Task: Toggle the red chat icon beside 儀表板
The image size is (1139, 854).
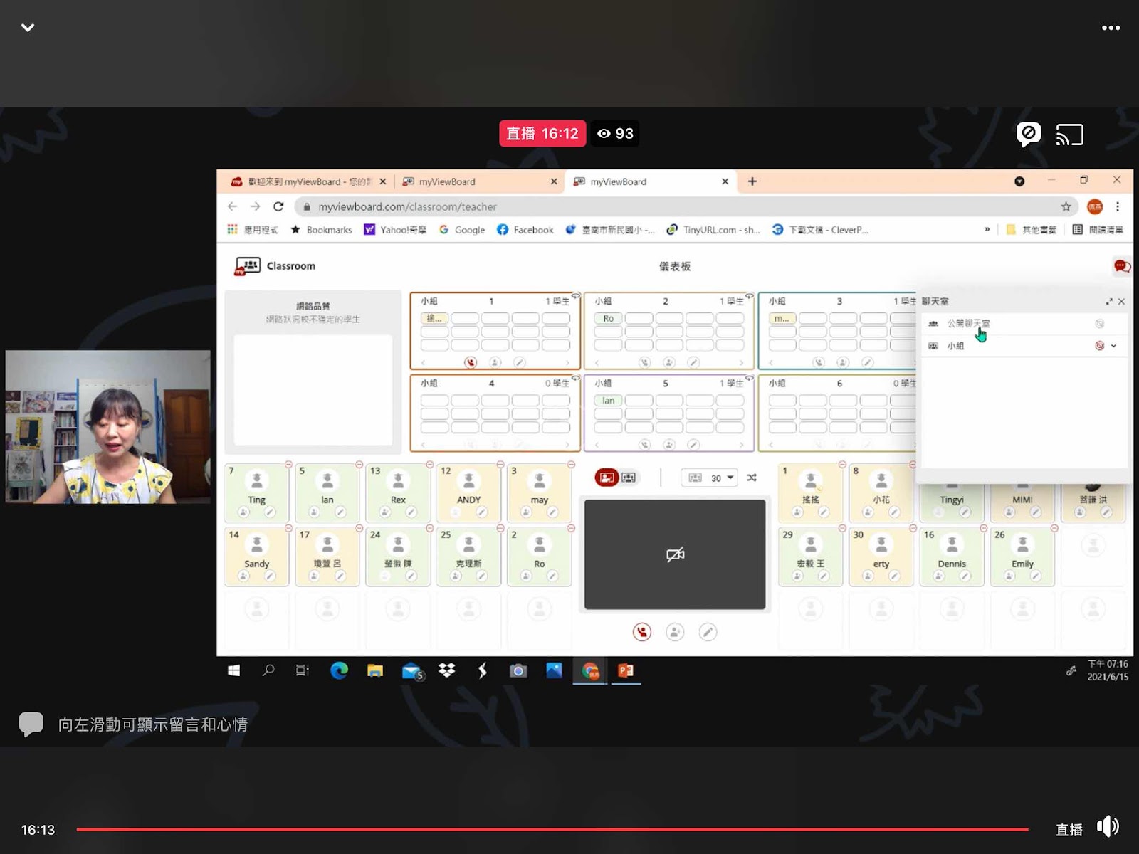Action: (1122, 266)
